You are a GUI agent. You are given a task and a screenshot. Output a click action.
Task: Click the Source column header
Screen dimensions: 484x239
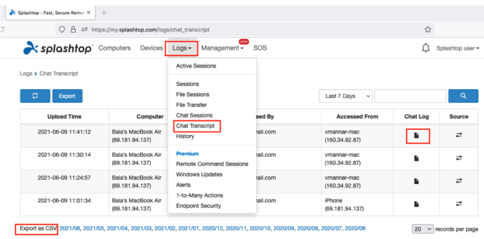pos(458,116)
